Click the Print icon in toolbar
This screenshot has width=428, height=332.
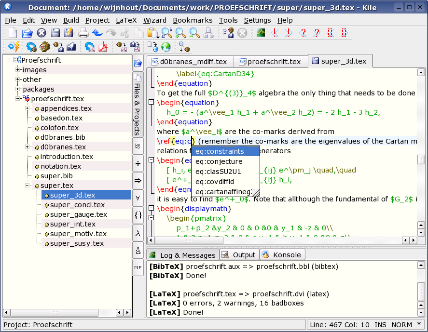click(83, 33)
